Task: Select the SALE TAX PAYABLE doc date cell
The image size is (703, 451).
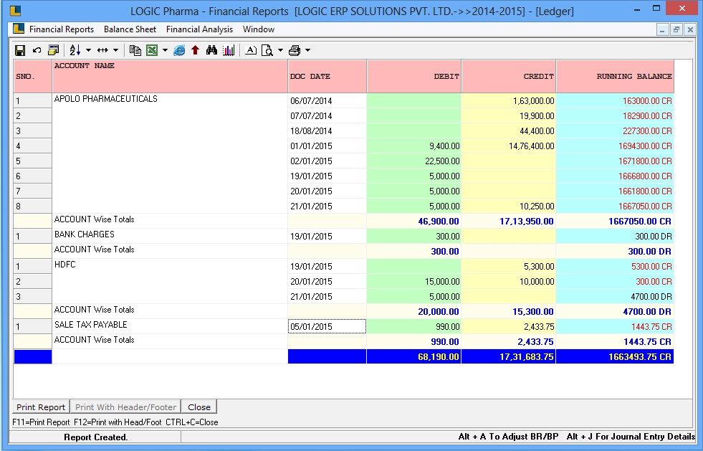Action: click(326, 326)
